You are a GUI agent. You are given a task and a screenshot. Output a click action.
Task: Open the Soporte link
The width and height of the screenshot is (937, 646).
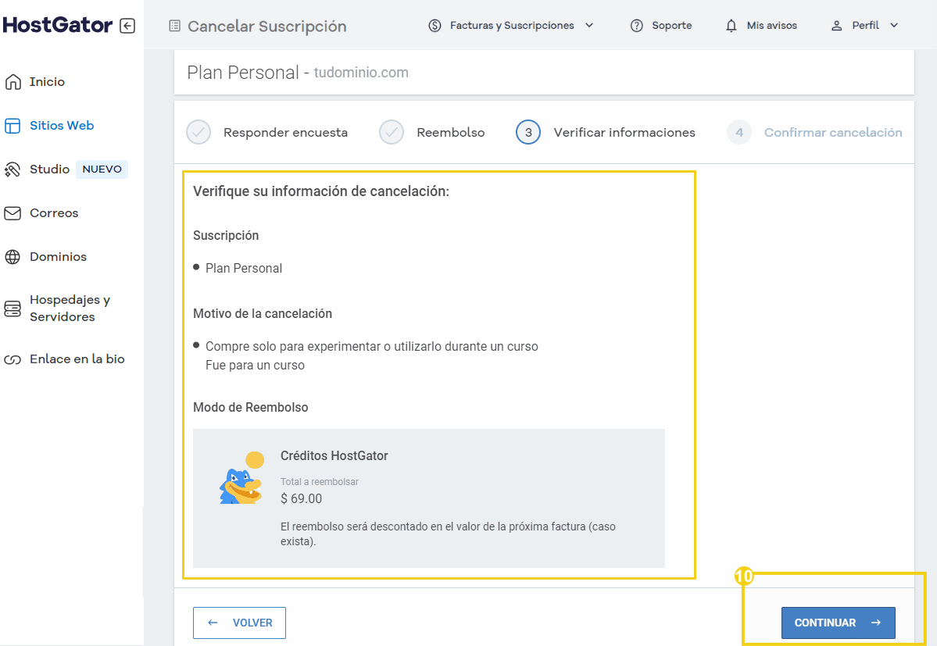coord(671,26)
